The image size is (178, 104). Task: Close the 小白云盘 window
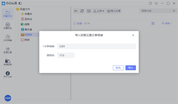click(x=174, y=3)
